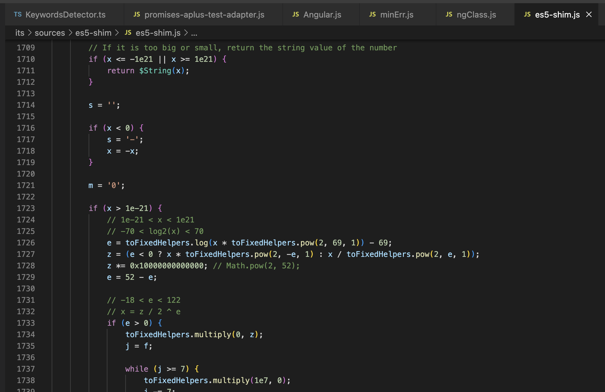Select the 'its' breadcrumb entry
The width and height of the screenshot is (605, 392).
[20, 33]
